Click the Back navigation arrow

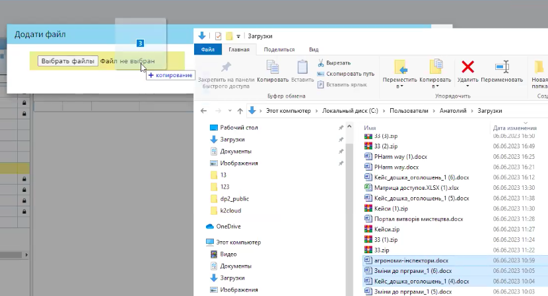[x=204, y=111]
